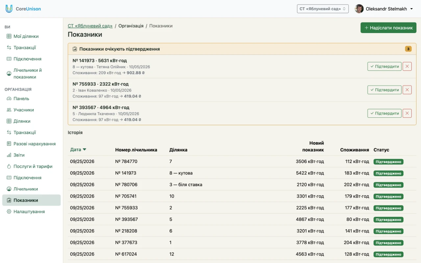
Task: Click the Звіти bar chart icon
Action: pyautogui.click(x=9, y=155)
